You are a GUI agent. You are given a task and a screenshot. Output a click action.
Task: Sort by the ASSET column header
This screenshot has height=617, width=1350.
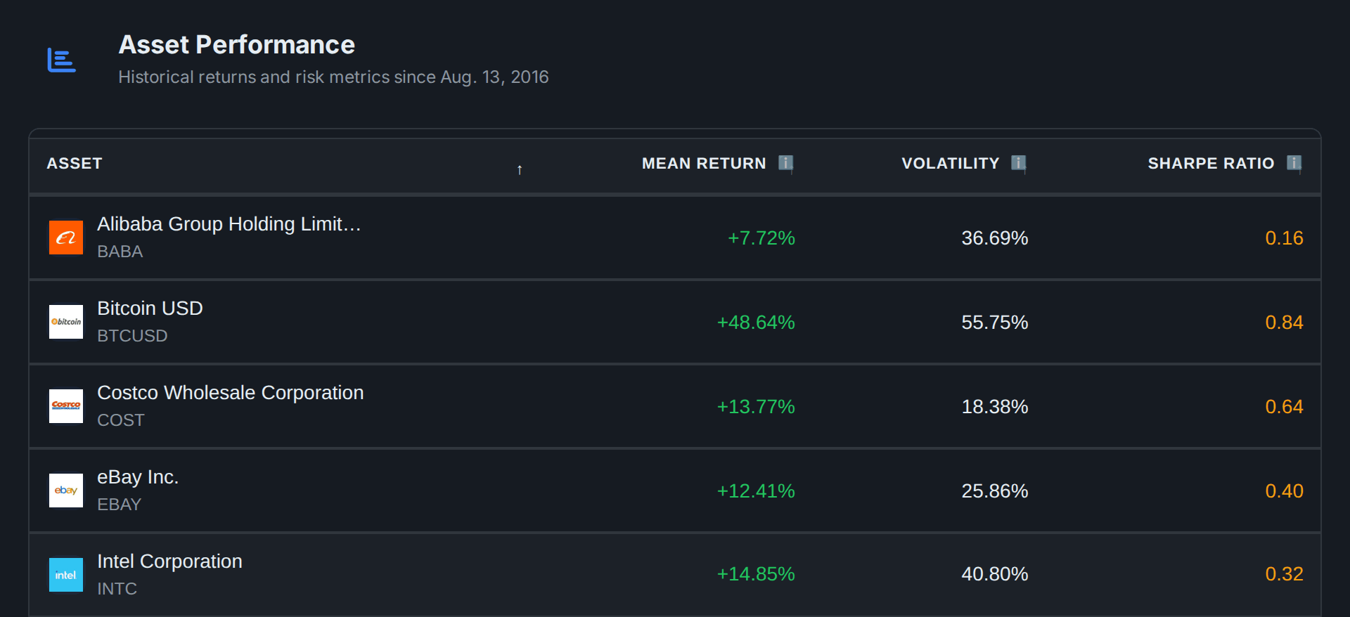coord(75,164)
